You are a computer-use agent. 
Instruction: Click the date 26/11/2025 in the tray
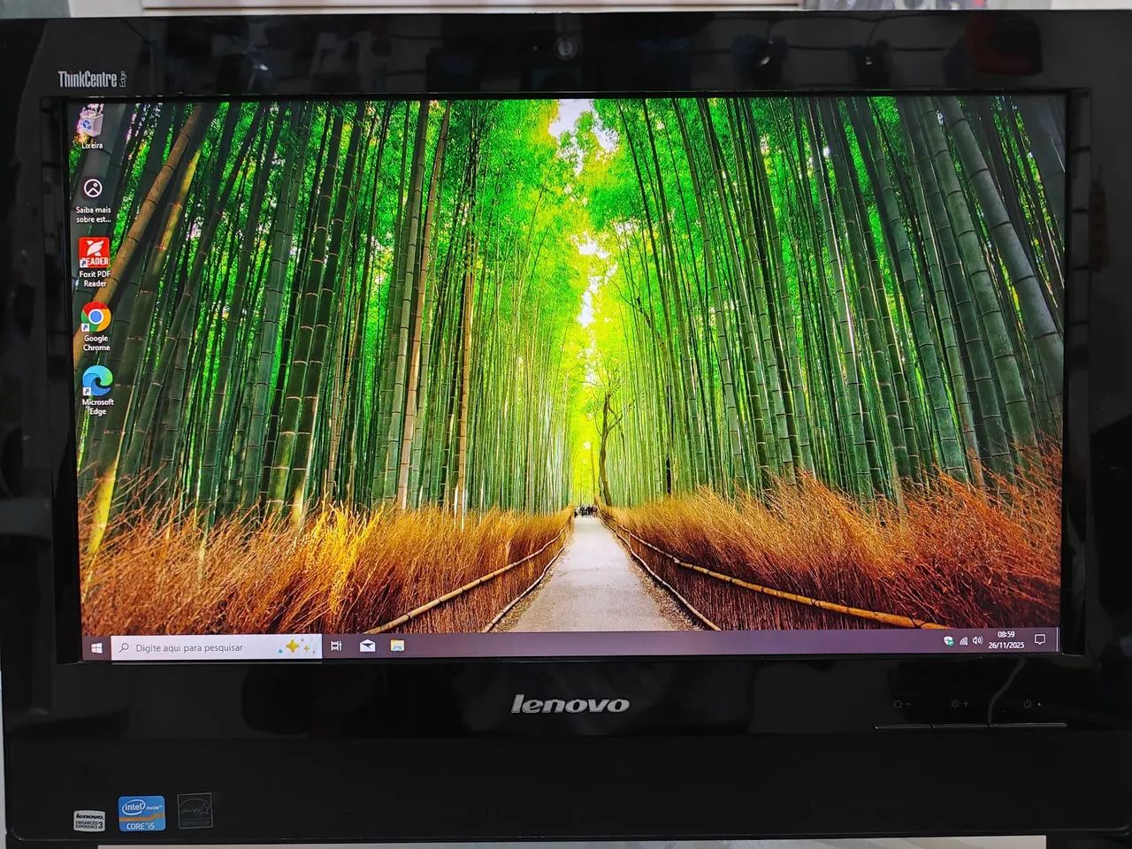(1006, 646)
